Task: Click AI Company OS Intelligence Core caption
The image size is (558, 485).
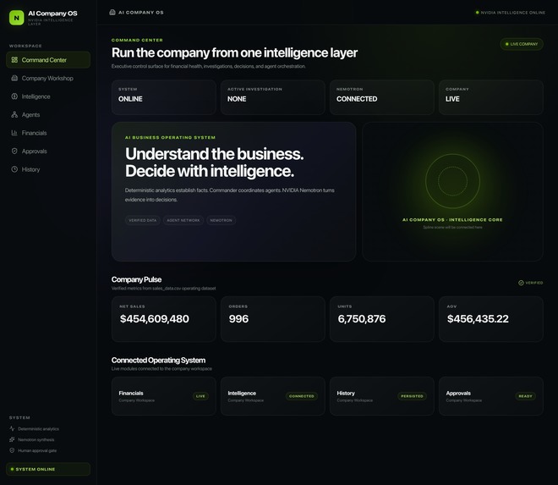Action: (452, 219)
